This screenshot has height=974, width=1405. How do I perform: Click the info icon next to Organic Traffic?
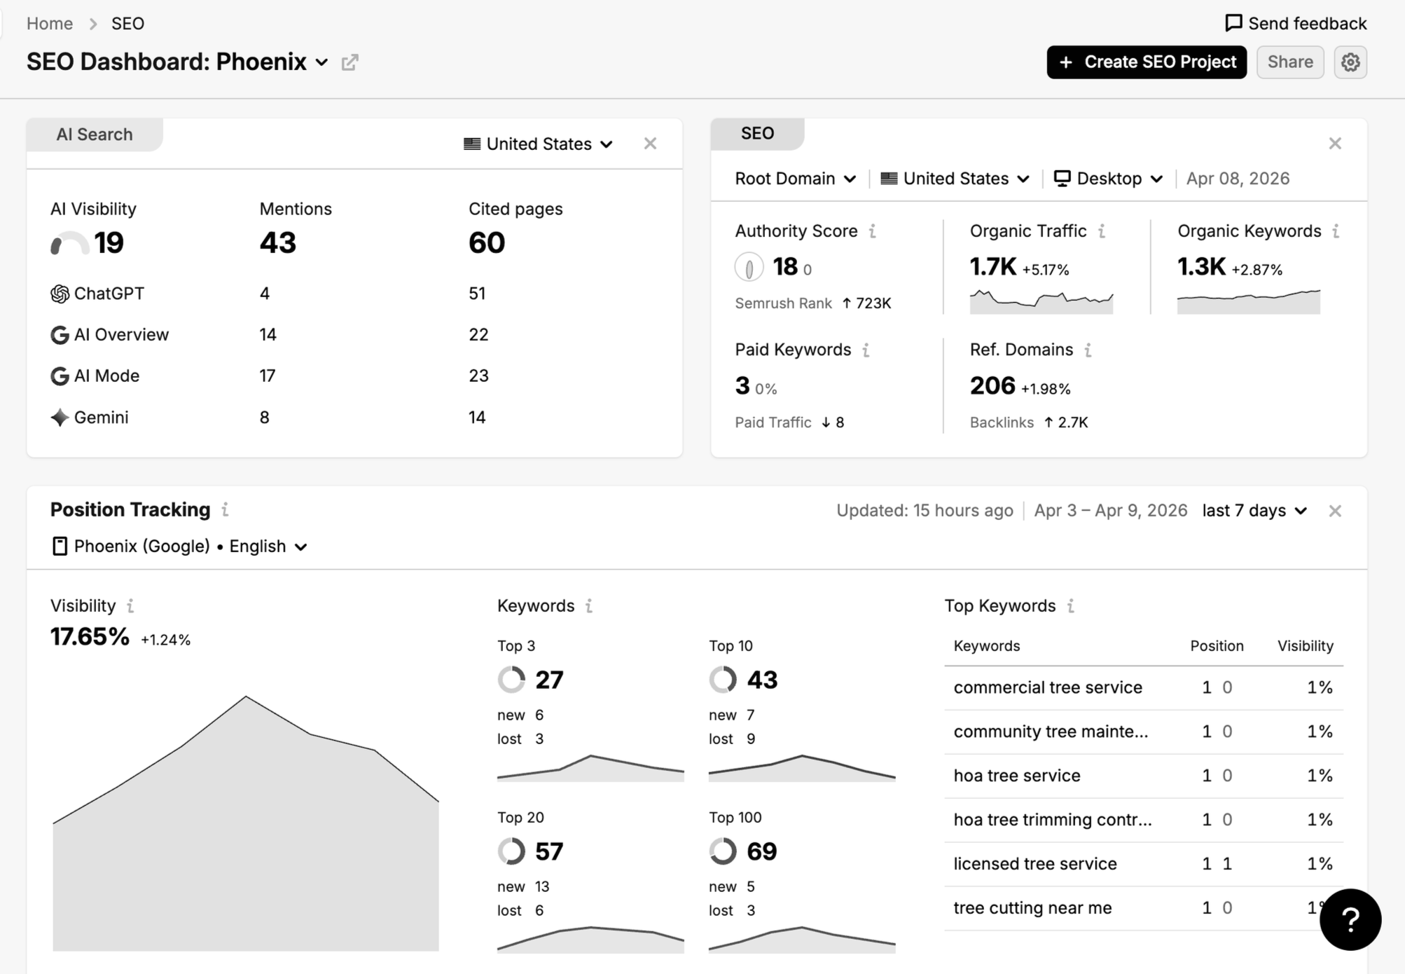(1102, 231)
